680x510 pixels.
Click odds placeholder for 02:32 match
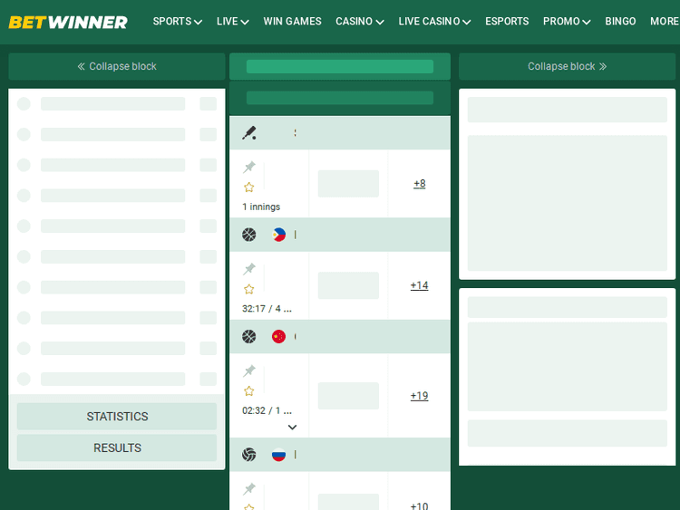click(x=348, y=396)
